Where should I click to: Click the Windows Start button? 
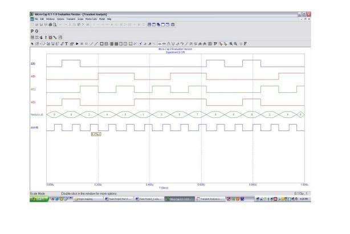click(39, 199)
